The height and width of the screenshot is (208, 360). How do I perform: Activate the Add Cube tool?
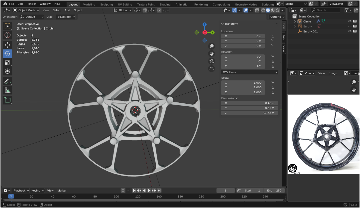click(7, 100)
